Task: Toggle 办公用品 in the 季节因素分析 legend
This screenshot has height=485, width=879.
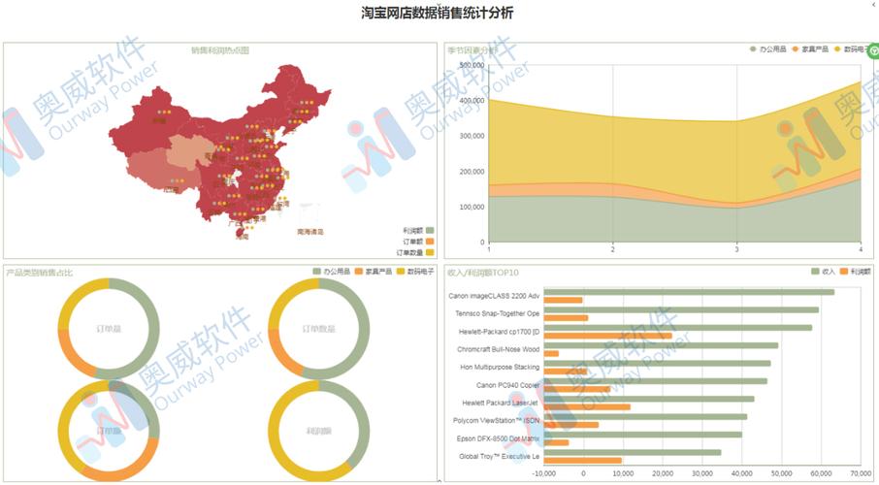Action: point(768,49)
